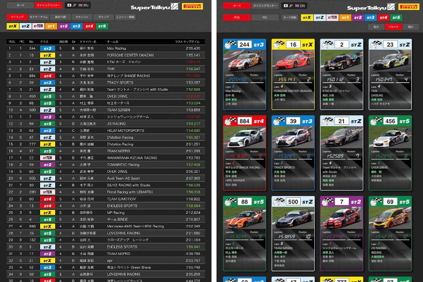This screenshot has width=423, height=282.
Task: Click the Pirelli logo in right panel
Action: pyautogui.click(x=408, y=7)
